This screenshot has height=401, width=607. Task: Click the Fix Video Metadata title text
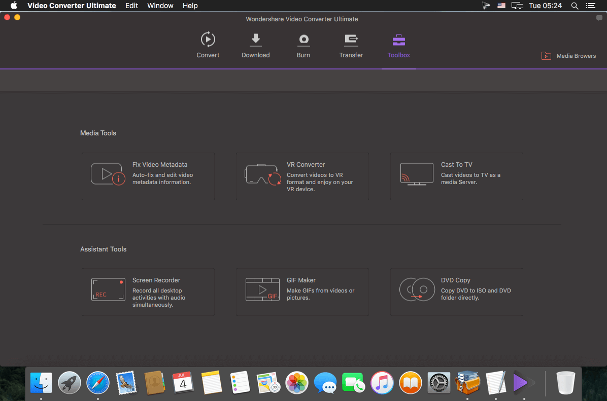pyautogui.click(x=159, y=165)
